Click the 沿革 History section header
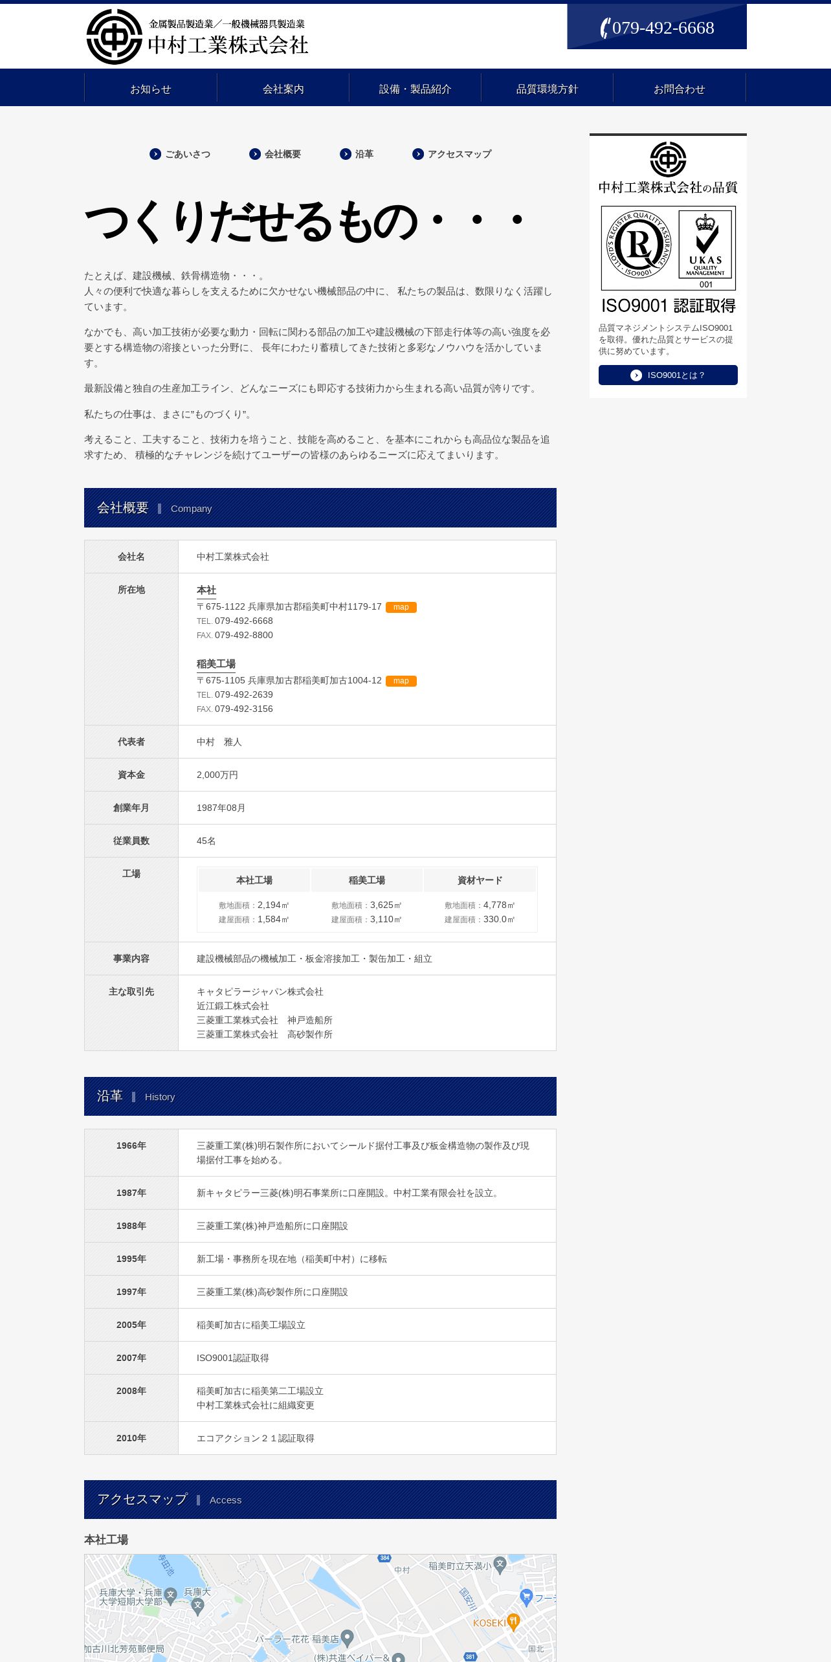Image resolution: width=831 pixels, height=1662 pixels. tap(320, 1096)
